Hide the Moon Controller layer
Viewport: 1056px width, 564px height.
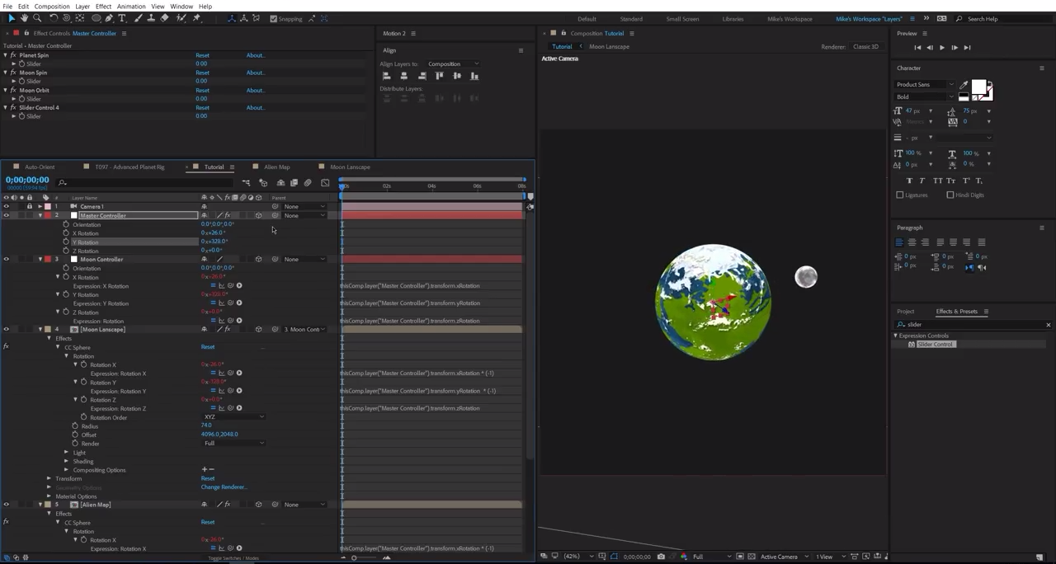click(x=6, y=259)
